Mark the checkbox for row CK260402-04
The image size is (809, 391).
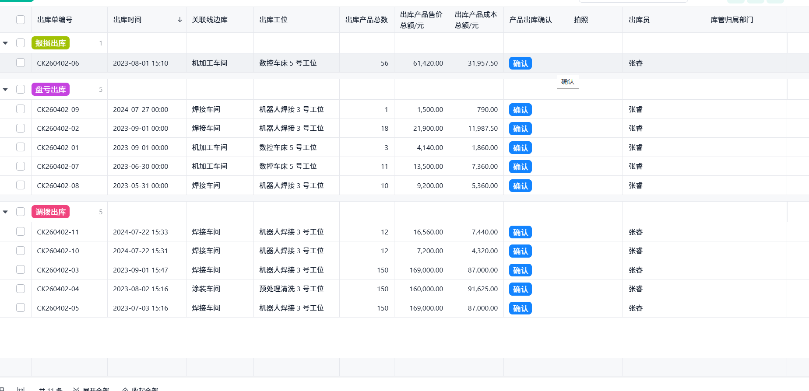[x=21, y=289]
